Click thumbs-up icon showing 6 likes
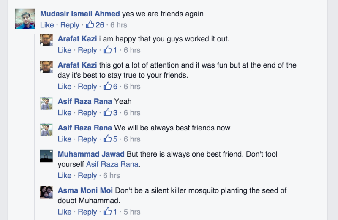 (x=107, y=87)
